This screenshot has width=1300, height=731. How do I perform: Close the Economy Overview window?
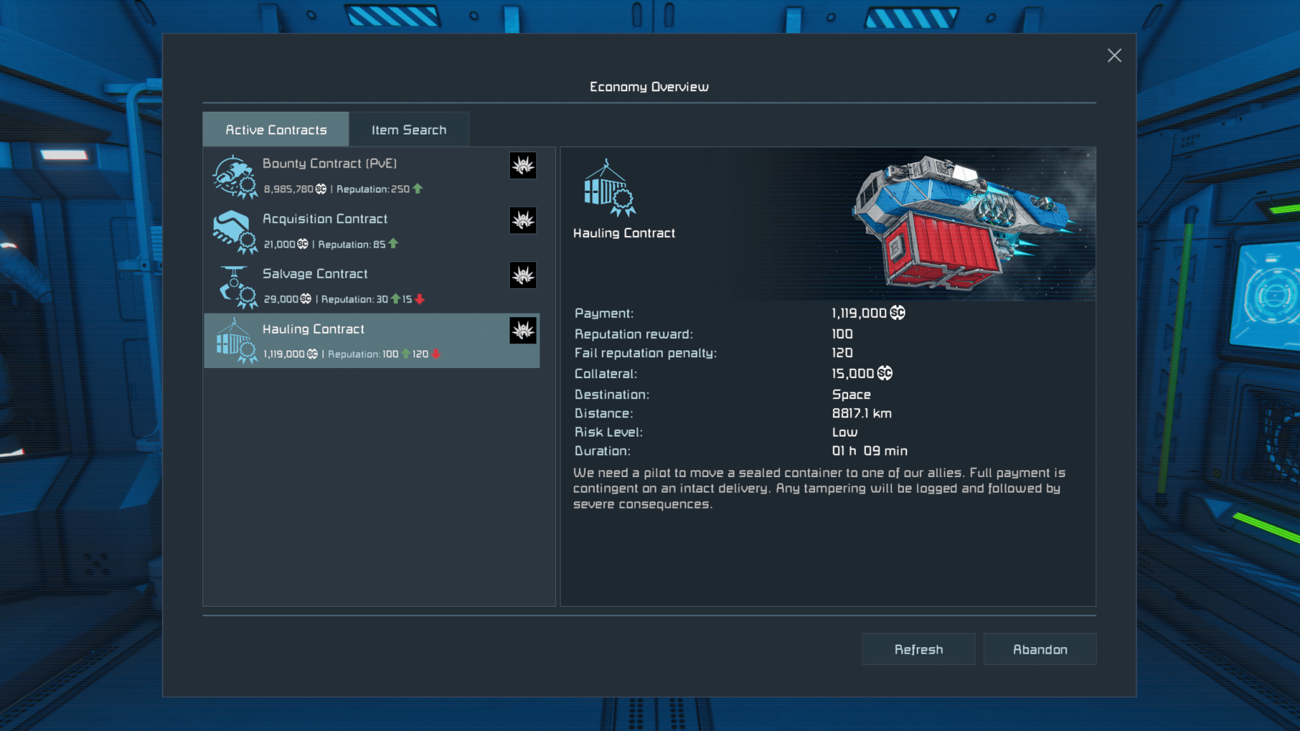point(1115,55)
